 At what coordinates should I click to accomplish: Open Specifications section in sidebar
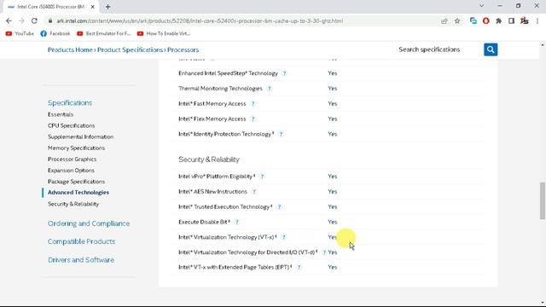(70, 102)
